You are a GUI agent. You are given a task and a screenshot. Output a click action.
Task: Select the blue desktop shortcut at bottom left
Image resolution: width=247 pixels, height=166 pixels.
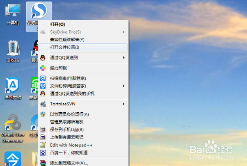pos(13,159)
